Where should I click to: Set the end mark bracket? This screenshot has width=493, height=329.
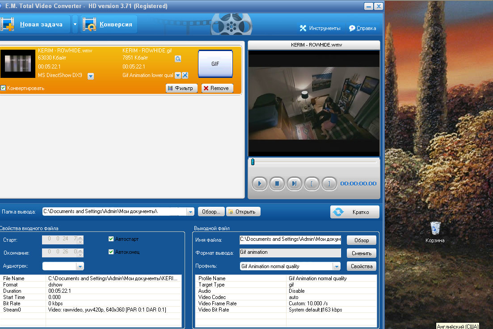pyautogui.click(x=329, y=184)
